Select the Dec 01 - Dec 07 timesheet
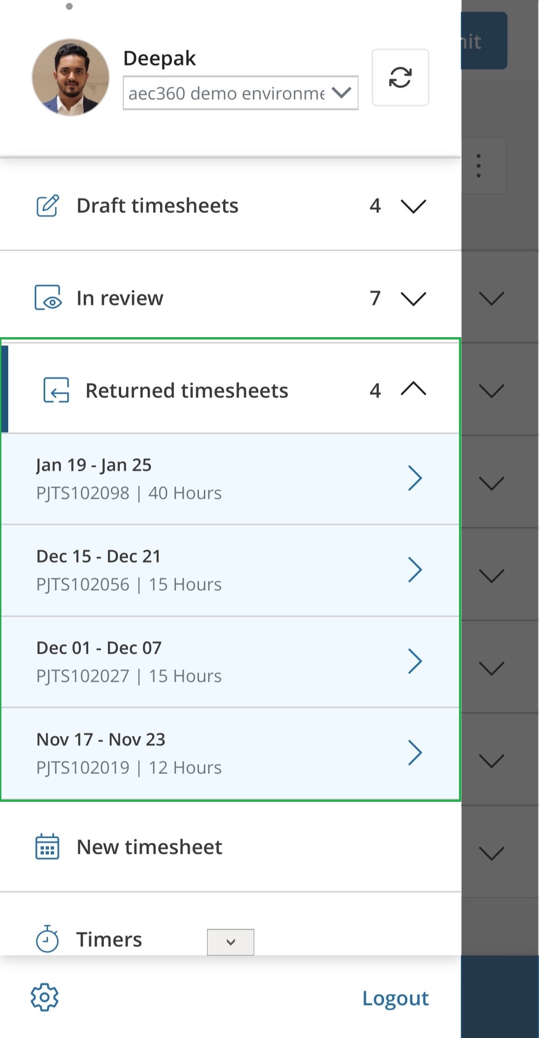Image resolution: width=539 pixels, height=1038 pixels. [x=229, y=662]
